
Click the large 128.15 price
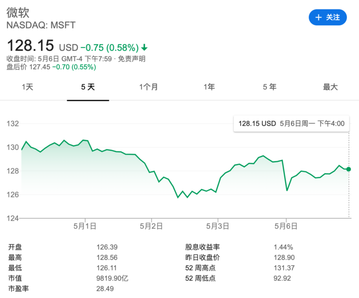click(30, 45)
